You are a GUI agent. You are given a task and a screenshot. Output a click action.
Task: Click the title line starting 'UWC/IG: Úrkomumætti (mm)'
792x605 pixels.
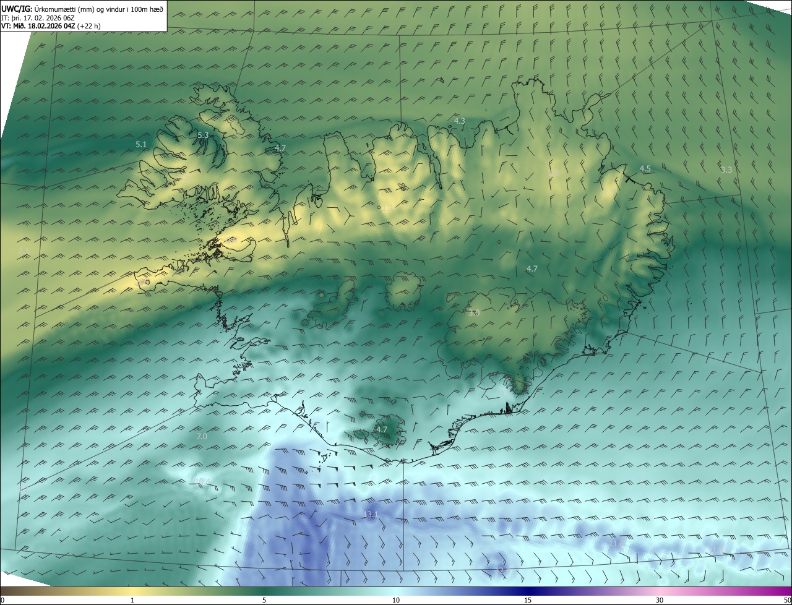(82, 9)
